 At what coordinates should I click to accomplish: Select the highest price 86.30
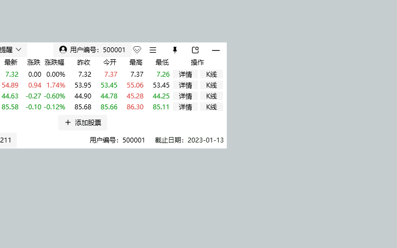[x=135, y=107]
